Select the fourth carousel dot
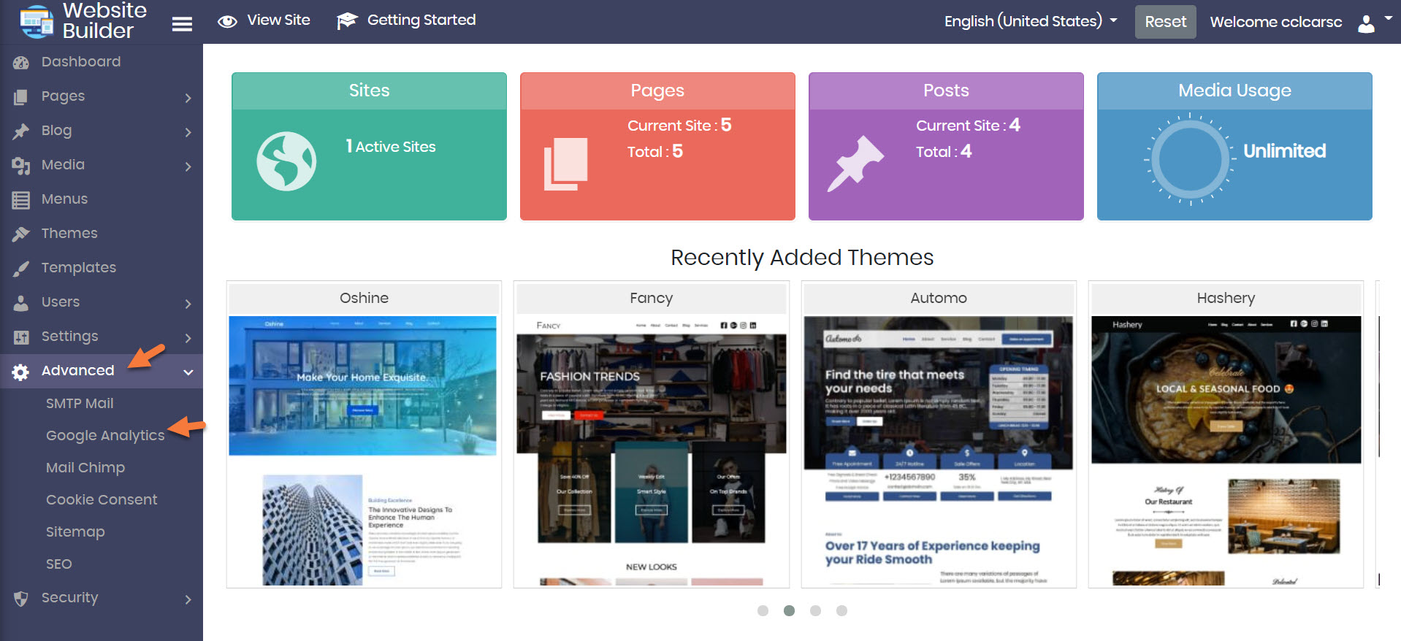This screenshot has width=1401, height=641. point(841,610)
